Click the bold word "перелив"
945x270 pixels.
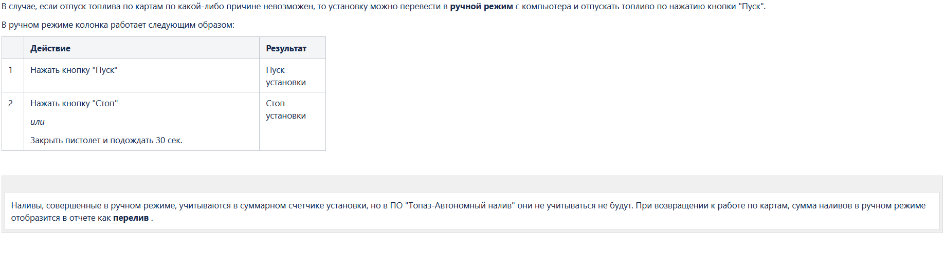(131, 218)
